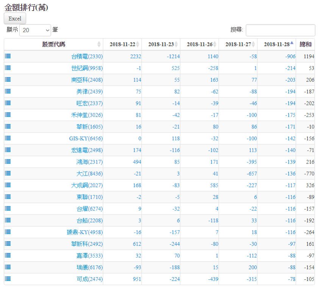Sort the table by the 股票代碼 column header
This screenshot has width=318, height=287.
tap(53, 44)
